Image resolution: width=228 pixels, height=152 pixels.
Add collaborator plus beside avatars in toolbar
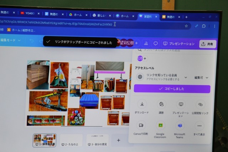[136, 43]
